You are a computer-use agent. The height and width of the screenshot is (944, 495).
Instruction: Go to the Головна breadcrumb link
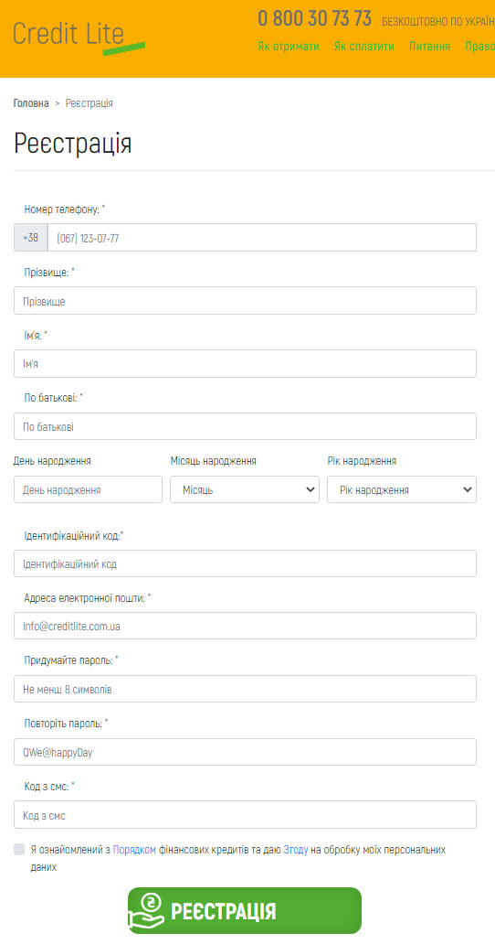(31, 103)
